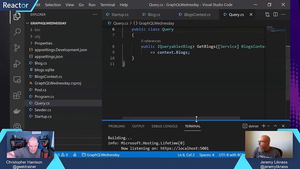Open the Selection menu

point(53,5)
